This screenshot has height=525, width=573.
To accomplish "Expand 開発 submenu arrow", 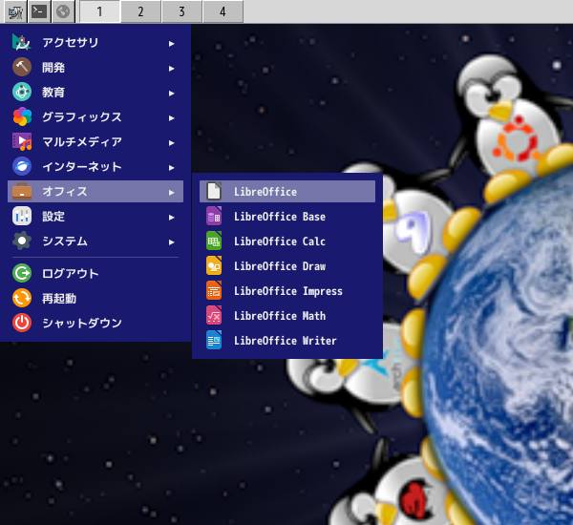I will coord(171,69).
